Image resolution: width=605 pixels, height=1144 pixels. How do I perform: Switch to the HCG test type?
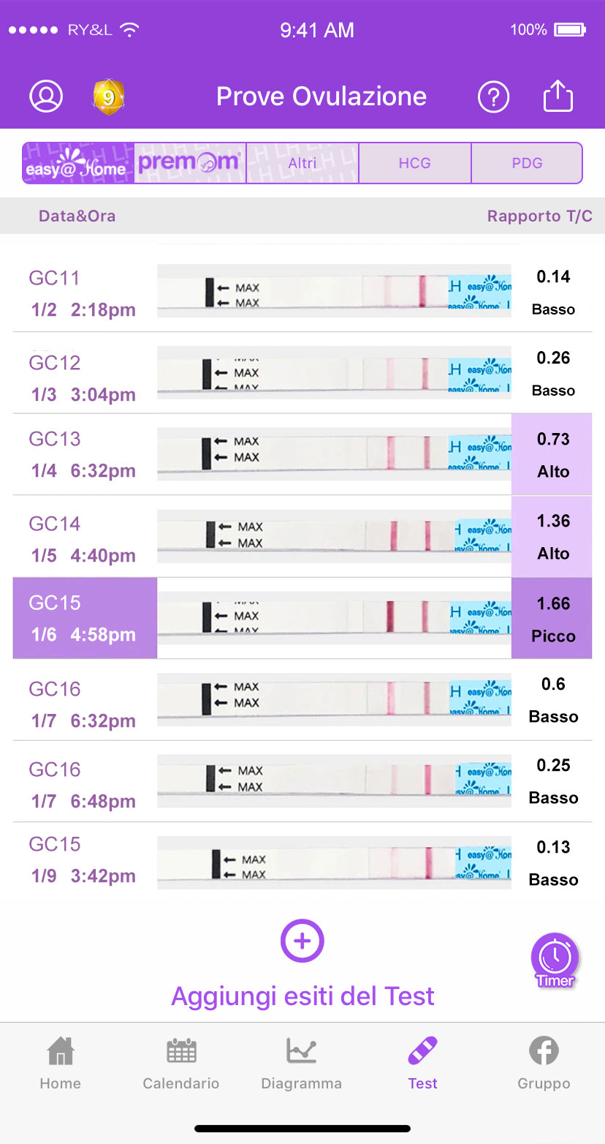pos(414,163)
